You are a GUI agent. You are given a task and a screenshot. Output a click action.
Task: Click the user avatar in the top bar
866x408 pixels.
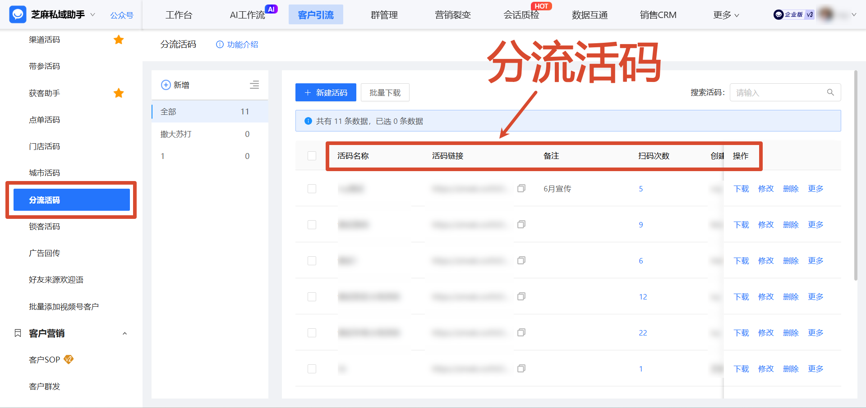[826, 14]
